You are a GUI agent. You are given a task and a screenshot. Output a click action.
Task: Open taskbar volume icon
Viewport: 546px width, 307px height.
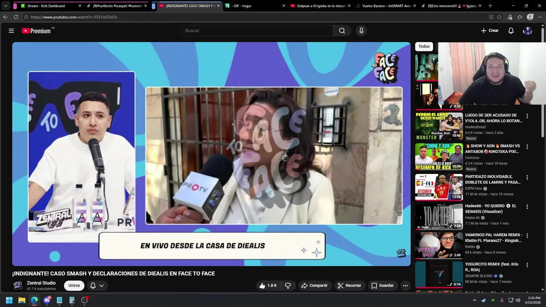pos(518,300)
